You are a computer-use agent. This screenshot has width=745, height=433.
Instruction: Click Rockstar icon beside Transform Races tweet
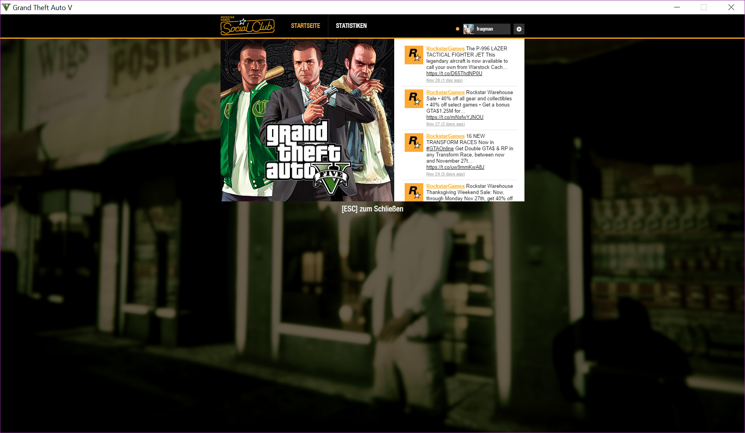[414, 143]
